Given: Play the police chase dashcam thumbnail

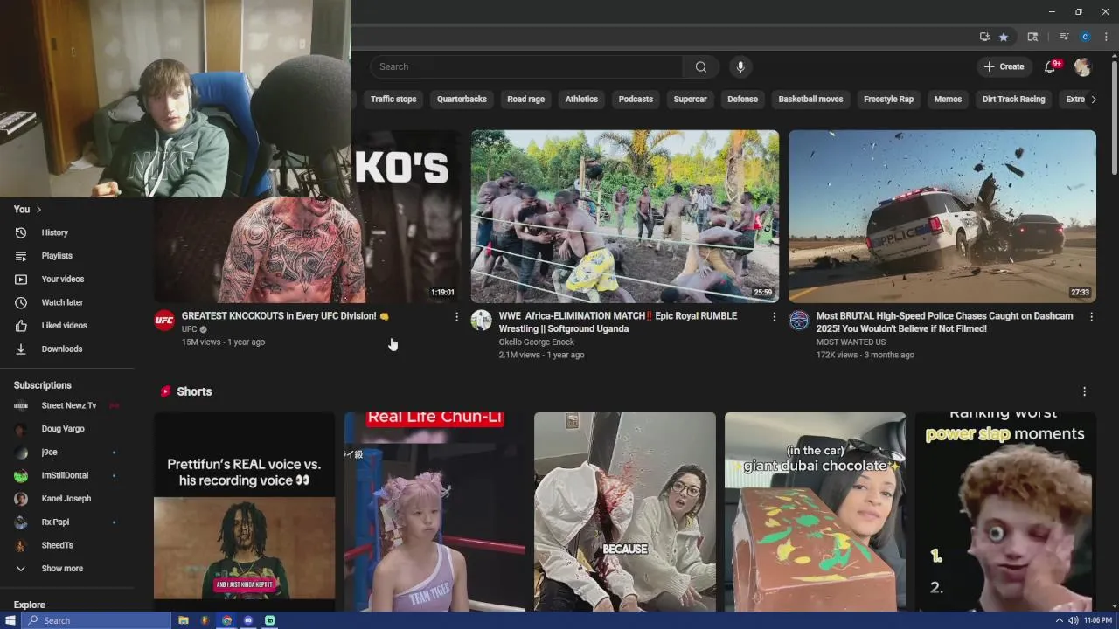Looking at the screenshot, I should [x=942, y=216].
